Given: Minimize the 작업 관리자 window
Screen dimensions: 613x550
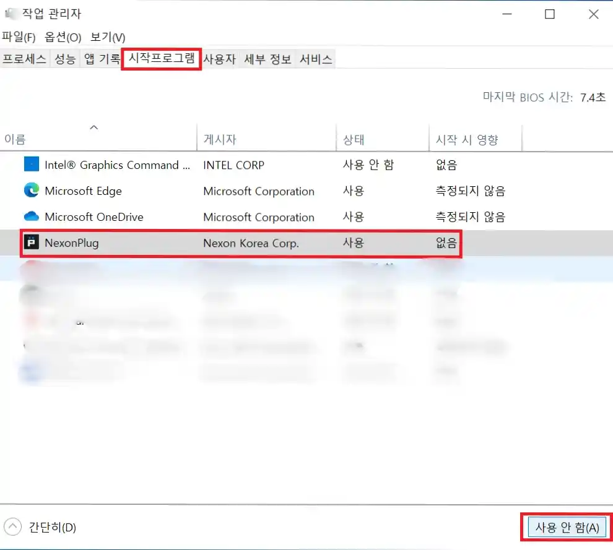Looking at the screenshot, I should pos(507,14).
